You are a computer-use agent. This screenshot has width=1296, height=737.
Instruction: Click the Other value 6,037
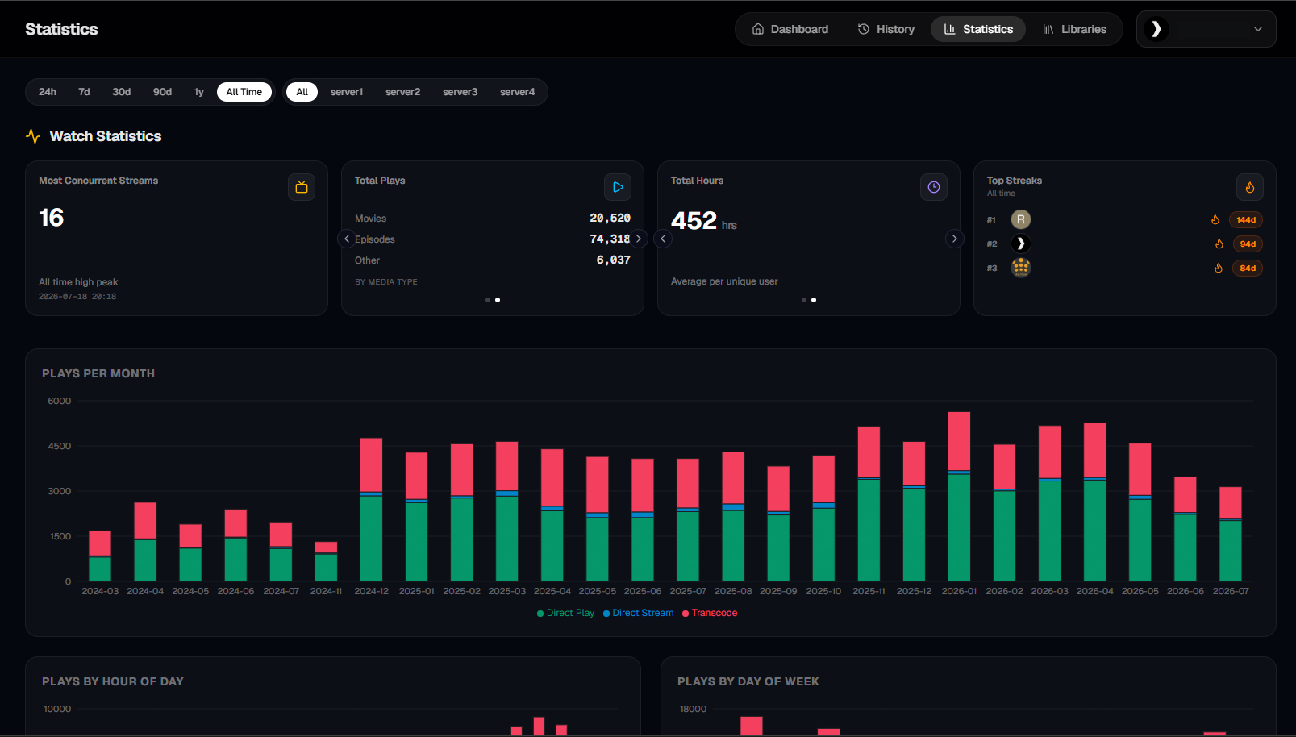pyautogui.click(x=613, y=260)
